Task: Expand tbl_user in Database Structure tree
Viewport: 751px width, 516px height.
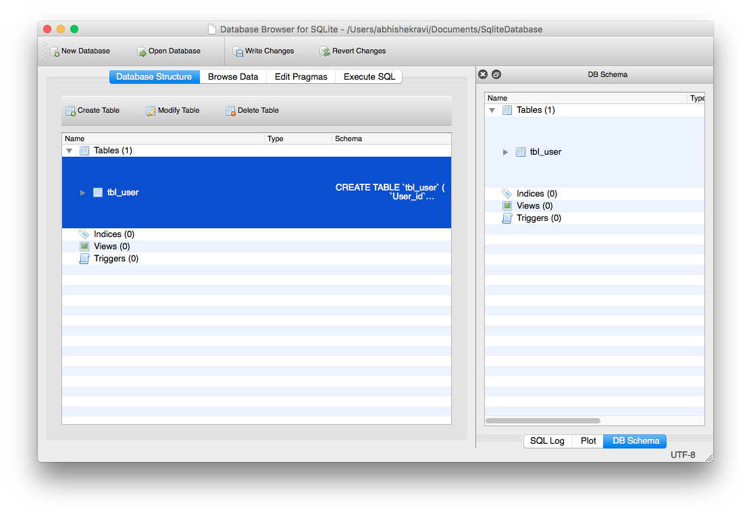Action: pos(83,192)
